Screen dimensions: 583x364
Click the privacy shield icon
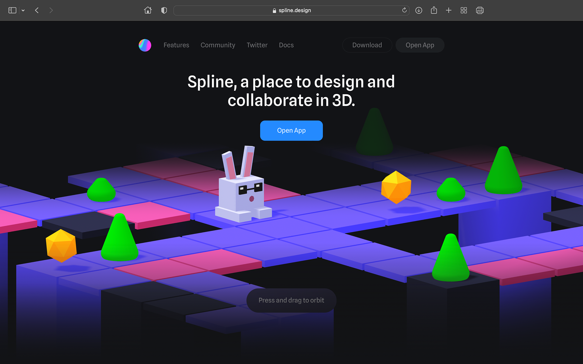(164, 10)
